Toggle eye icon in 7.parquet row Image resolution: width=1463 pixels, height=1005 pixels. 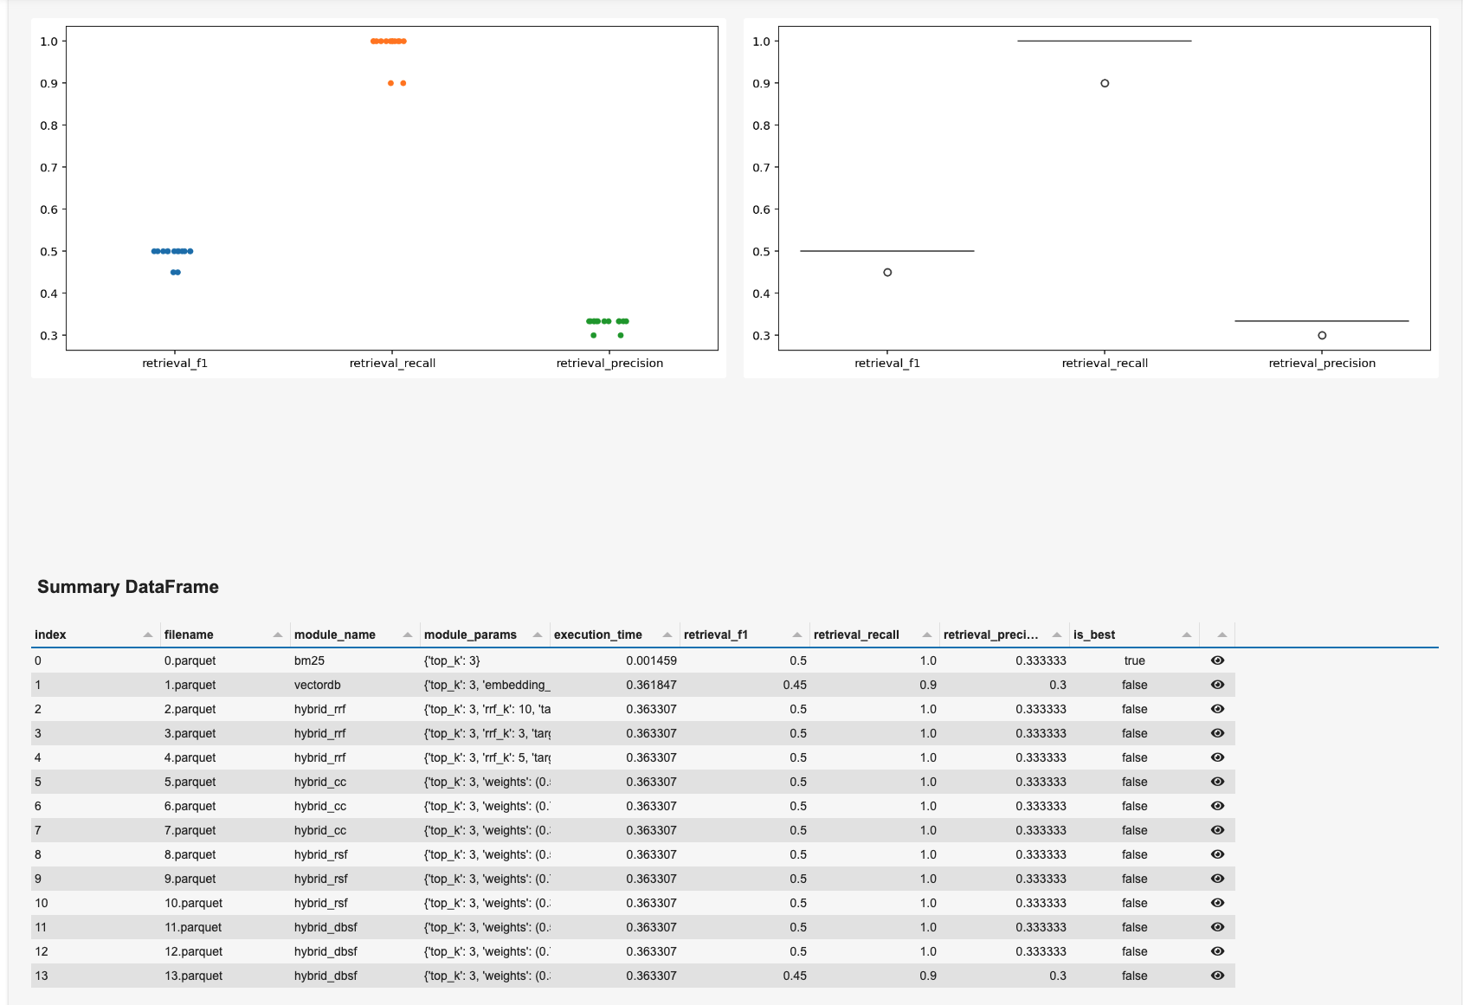(1217, 830)
